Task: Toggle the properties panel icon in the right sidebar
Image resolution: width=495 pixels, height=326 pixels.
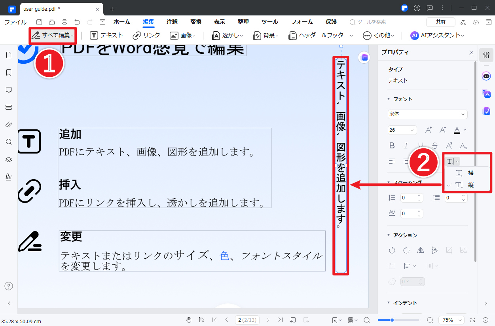Action: [x=486, y=55]
